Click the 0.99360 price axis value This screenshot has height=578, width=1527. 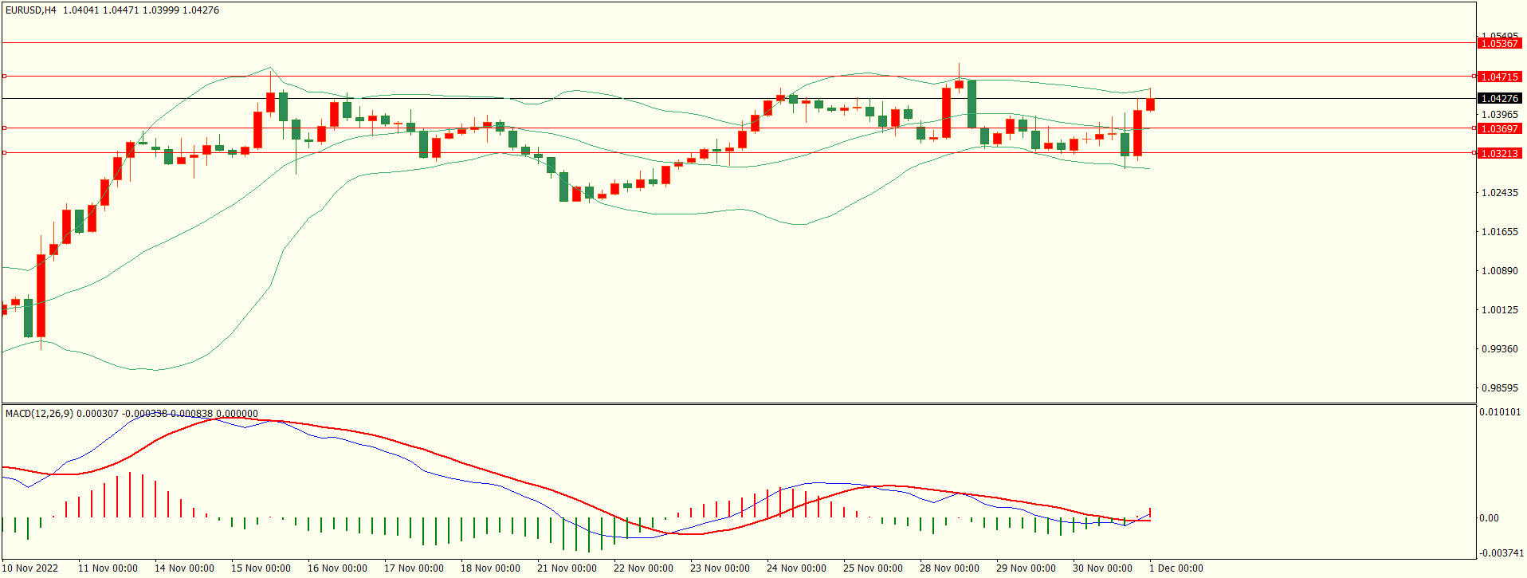coord(1499,349)
